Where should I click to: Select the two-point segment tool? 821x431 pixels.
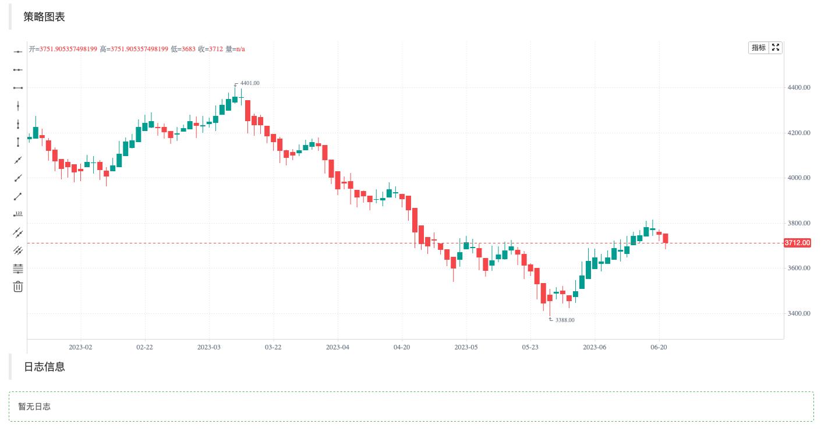tap(18, 196)
